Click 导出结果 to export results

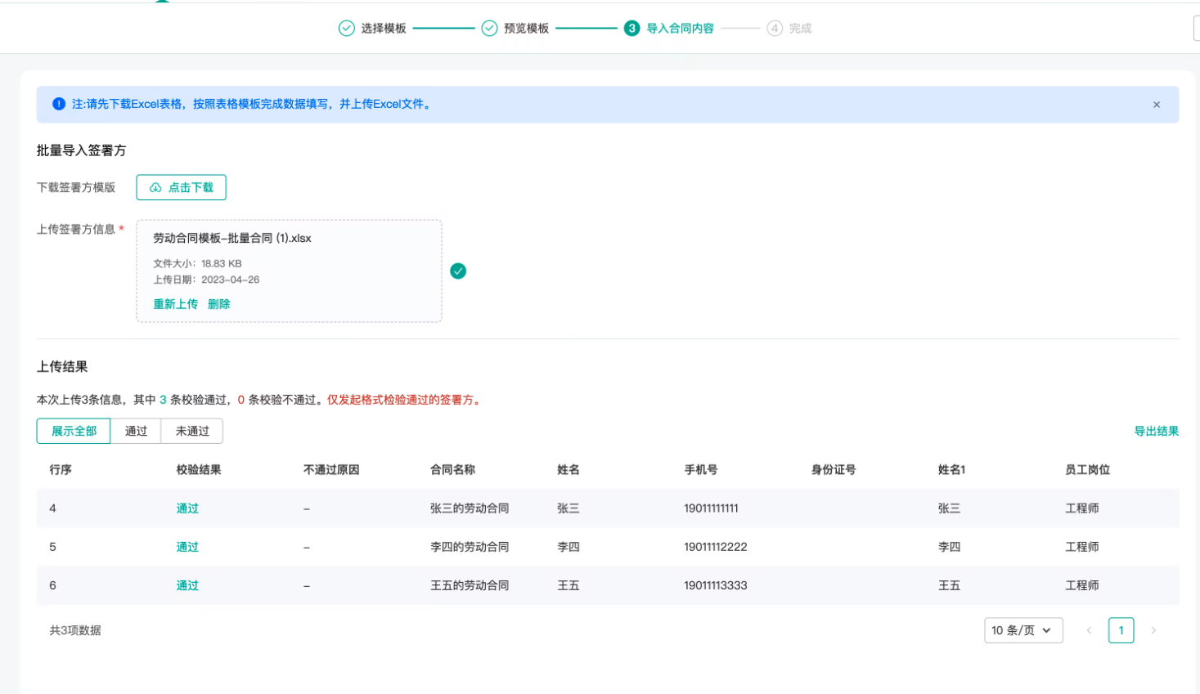pyautogui.click(x=1156, y=431)
